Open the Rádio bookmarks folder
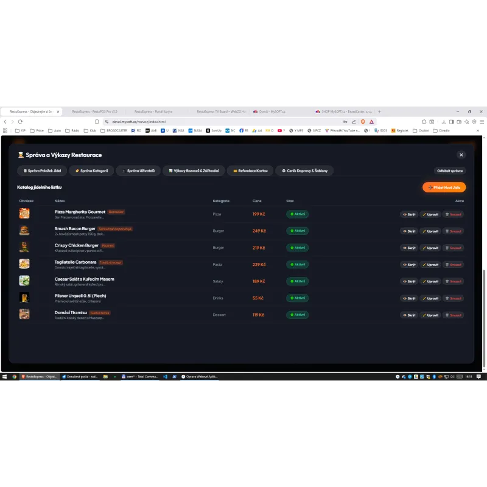 (x=72, y=131)
